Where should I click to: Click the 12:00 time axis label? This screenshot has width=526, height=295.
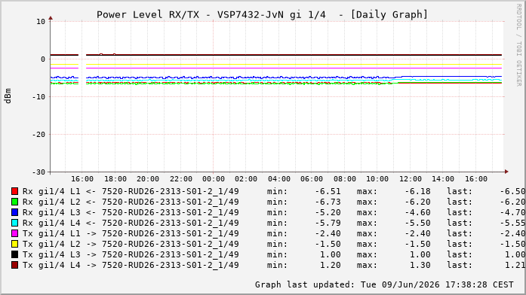(411, 179)
